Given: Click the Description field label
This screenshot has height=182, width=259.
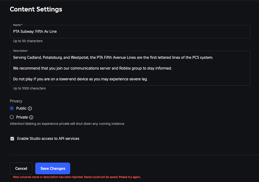Looking at the screenshot, I should coord(20,51).
